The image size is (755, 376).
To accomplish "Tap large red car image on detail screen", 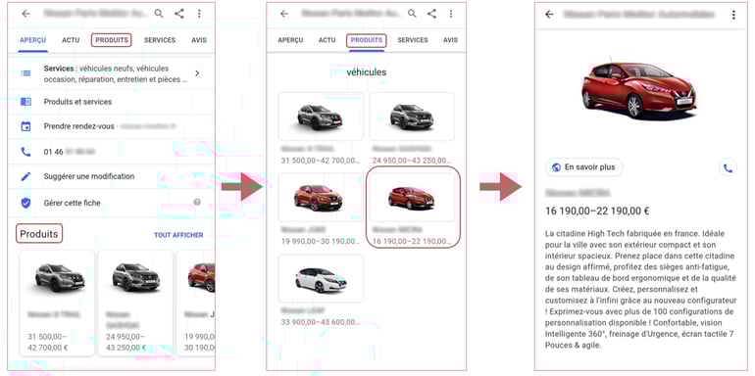I will (x=638, y=90).
